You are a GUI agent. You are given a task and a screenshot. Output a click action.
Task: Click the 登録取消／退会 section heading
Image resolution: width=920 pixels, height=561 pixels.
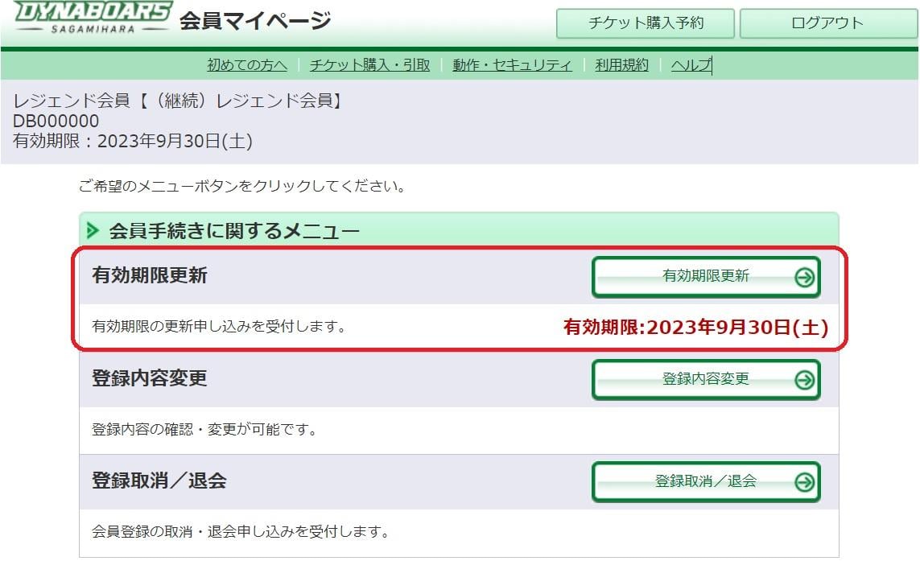[x=159, y=481]
